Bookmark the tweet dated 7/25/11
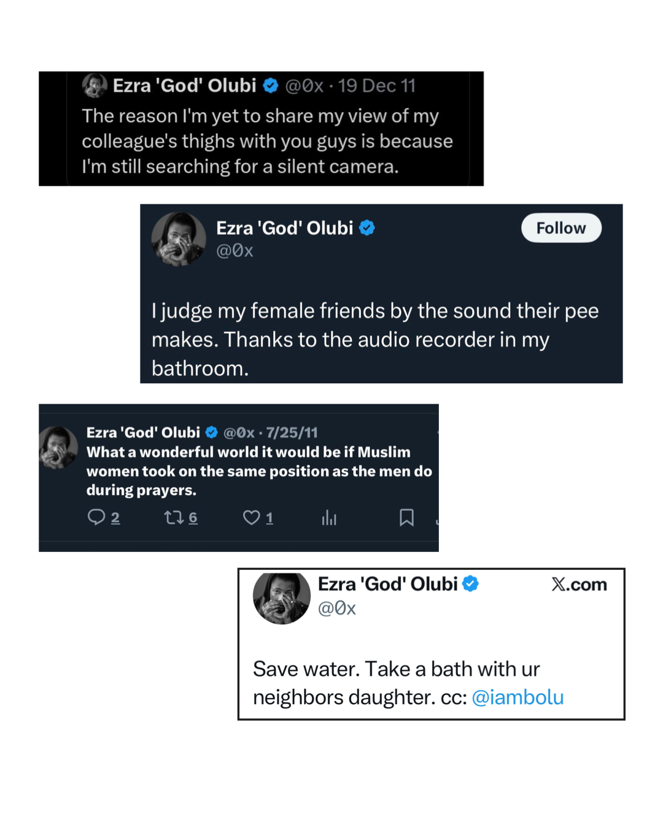Image resolution: width=663 pixels, height=828 pixels. (x=406, y=518)
